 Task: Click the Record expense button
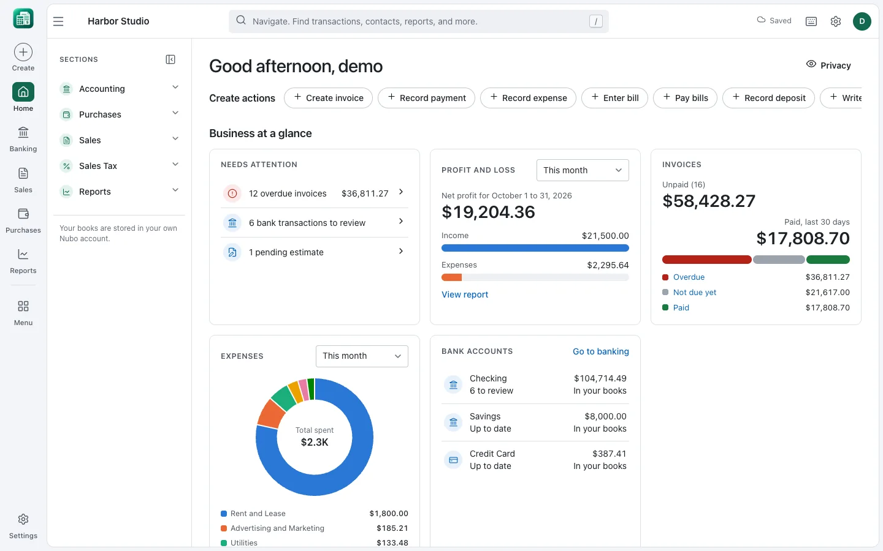click(528, 98)
